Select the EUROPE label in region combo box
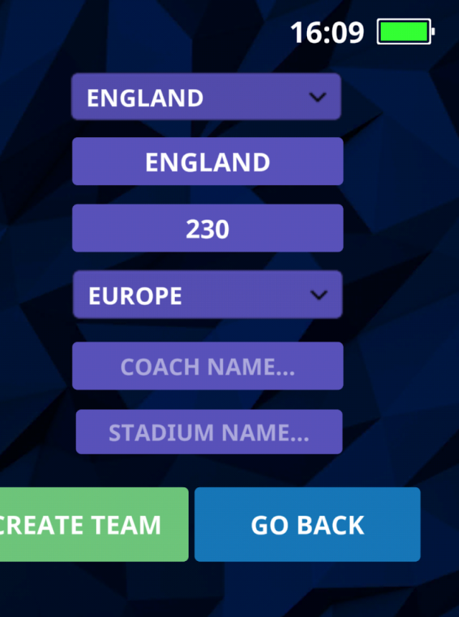The image size is (459, 617). click(x=136, y=296)
